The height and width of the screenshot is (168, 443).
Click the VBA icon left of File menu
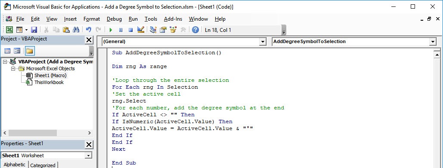[9, 19]
